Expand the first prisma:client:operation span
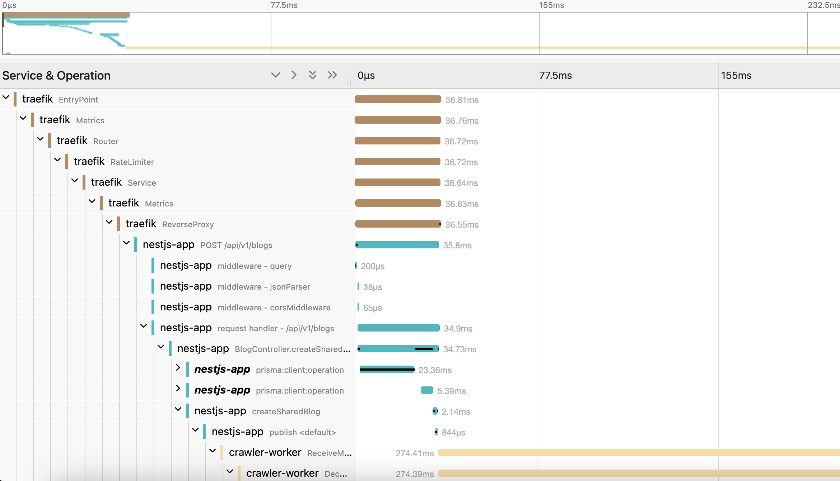This screenshot has width=840, height=481. coord(178,368)
